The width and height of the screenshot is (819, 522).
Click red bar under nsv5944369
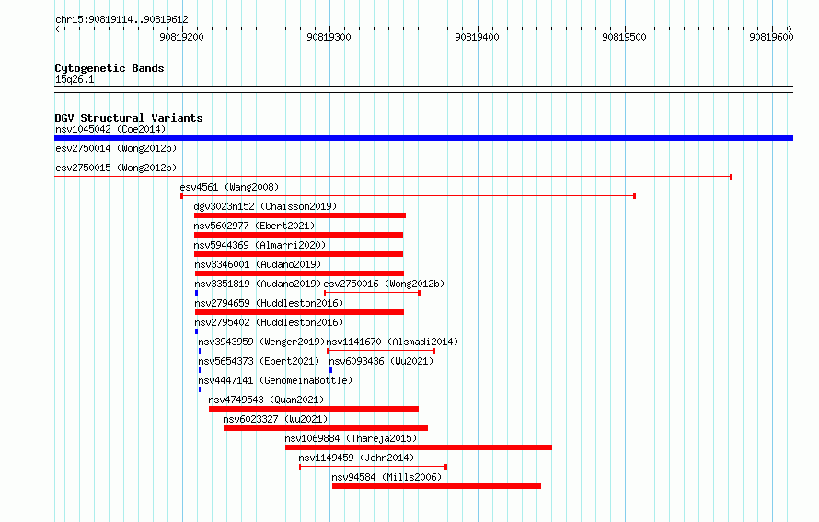pyautogui.click(x=298, y=254)
